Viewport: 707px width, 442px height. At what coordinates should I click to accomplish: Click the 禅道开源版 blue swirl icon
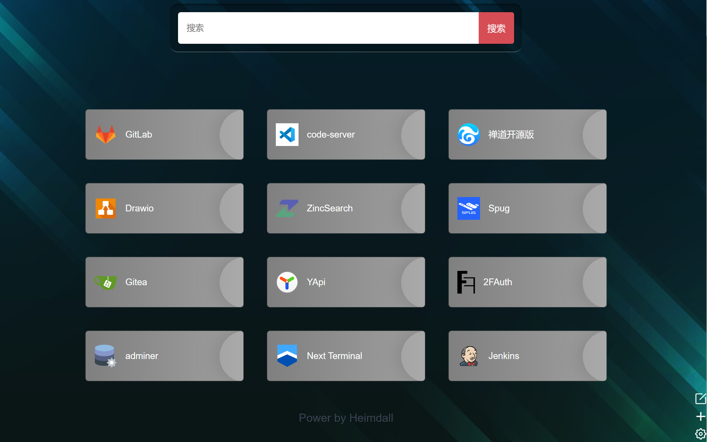[x=468, y=134]
